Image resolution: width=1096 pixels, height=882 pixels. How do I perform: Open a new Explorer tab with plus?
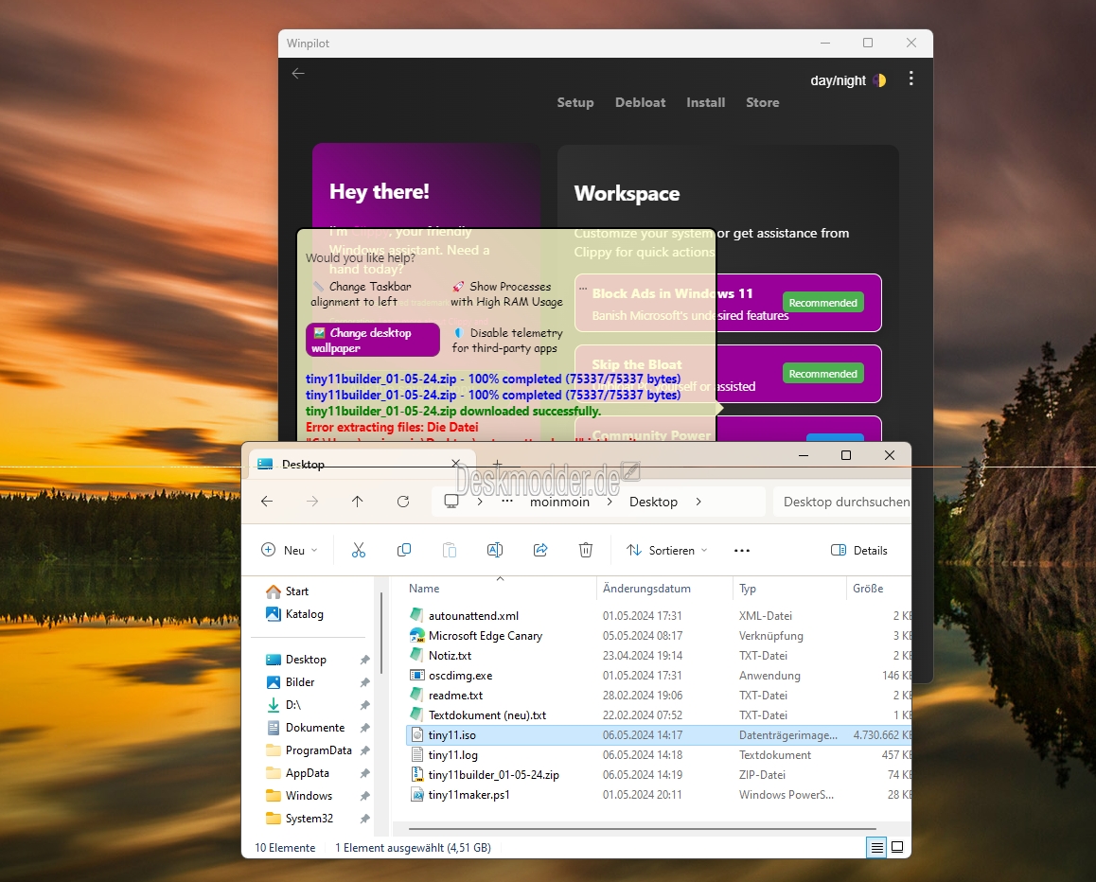point(498,464)
